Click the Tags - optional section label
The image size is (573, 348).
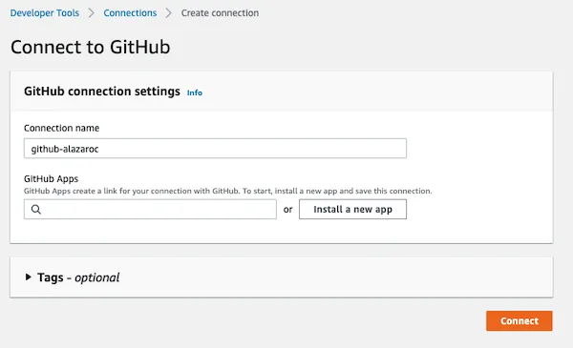(78, 277)
